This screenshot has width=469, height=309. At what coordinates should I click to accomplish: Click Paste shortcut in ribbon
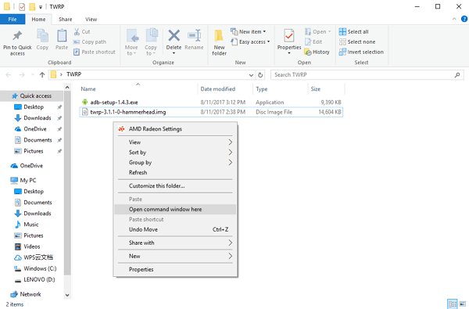point(95,52)
